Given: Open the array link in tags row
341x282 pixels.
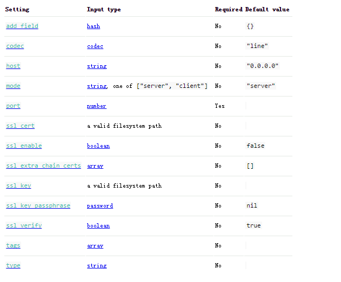Looking at the screenshot, I should coord(95,246).
